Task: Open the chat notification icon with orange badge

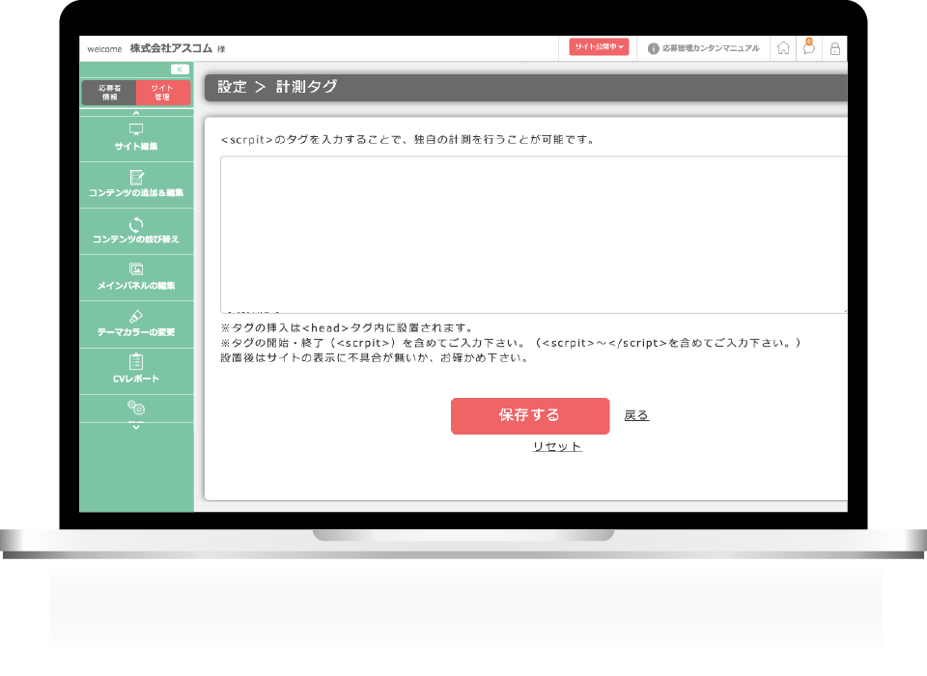Action: pos(808,47)
